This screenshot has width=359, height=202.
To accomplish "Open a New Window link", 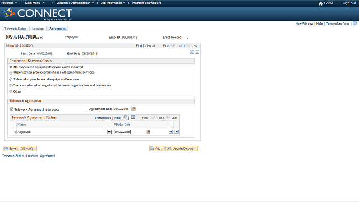I will pyautogui.click(x=304, y=24).
